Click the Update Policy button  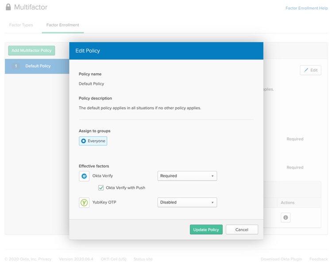(x=206, y=230)
